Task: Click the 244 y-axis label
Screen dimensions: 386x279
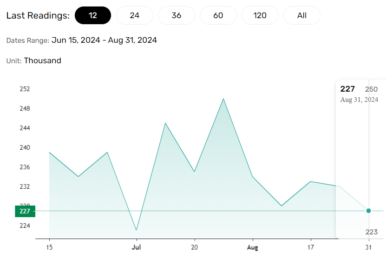Action: pos(25,128)
